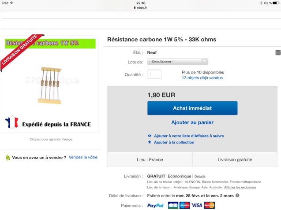Click the eye icon beside Affaires à suivre

(150, 136)
